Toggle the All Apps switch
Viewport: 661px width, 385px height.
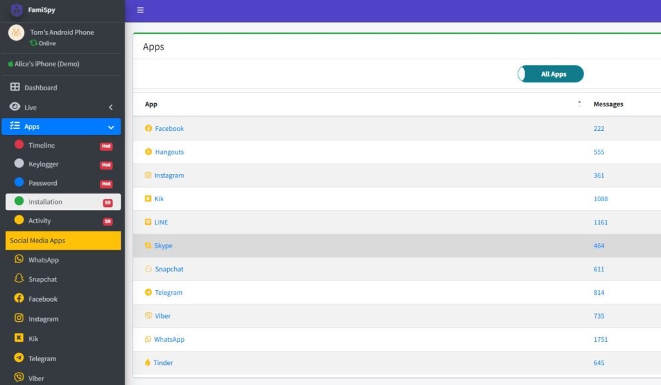[551, 74]
